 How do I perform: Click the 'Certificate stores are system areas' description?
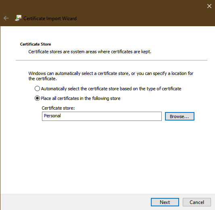coord(90,52)
